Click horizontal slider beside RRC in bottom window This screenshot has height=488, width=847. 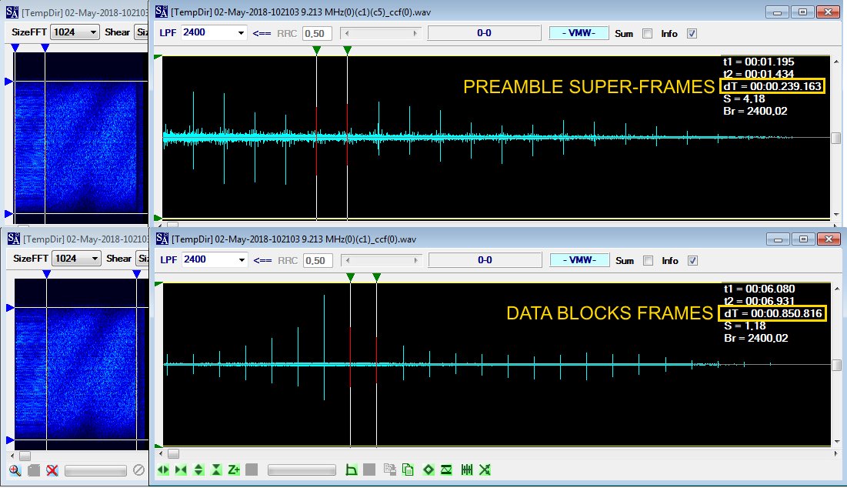382,260
